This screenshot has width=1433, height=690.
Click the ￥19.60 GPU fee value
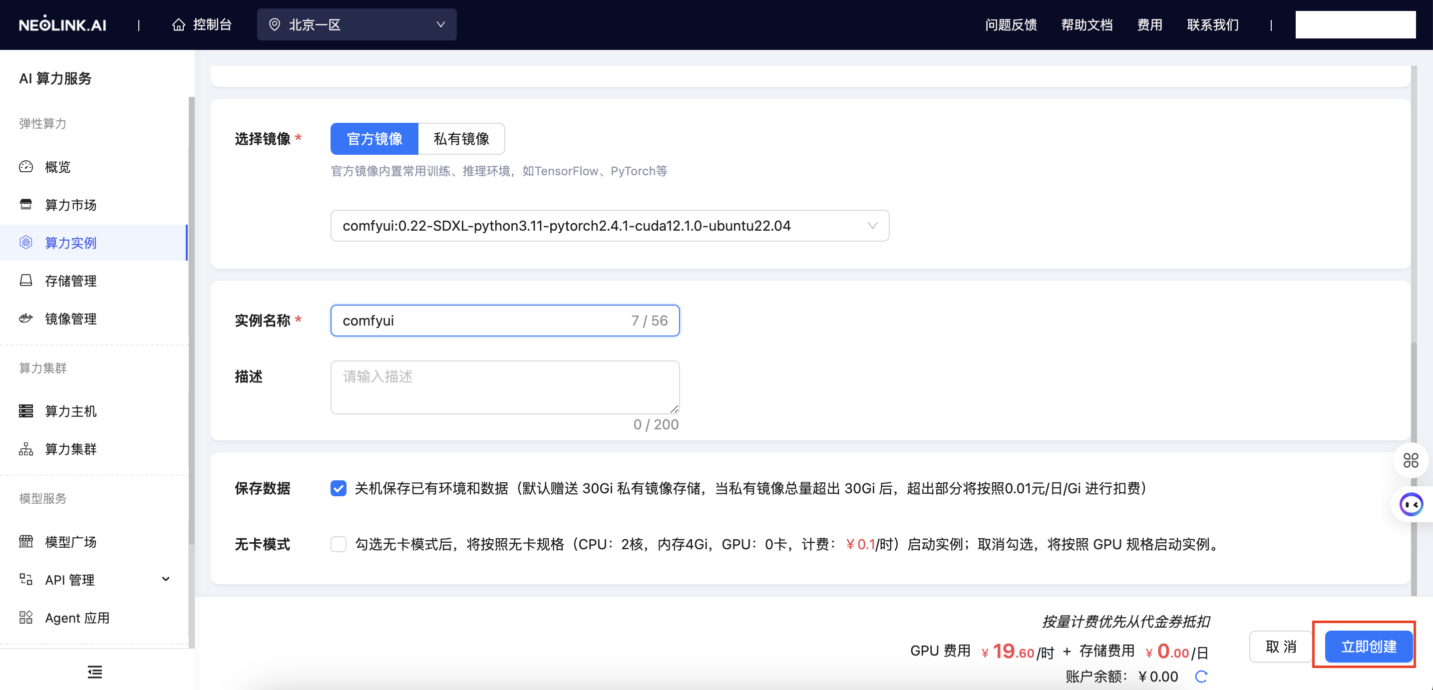coord(1008,651)
